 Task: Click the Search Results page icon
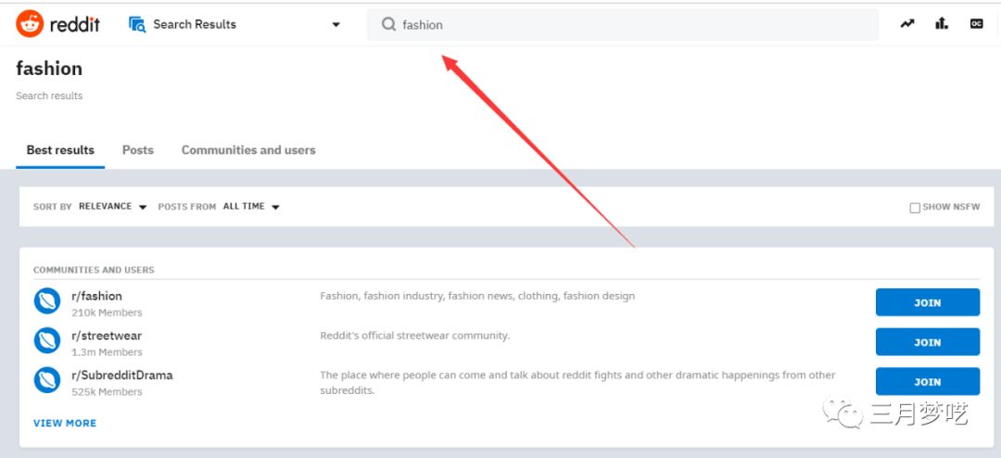[x=138, y=24]
